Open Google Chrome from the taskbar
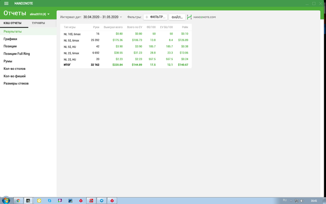The height and width of the screenshot is (204, 326). tap(18, 200)
